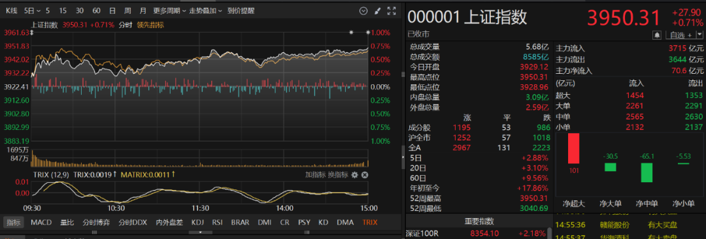The image size is (706, 239).
Task: Toggle fullscreen chart icon
Action: (x=392, y=11)
